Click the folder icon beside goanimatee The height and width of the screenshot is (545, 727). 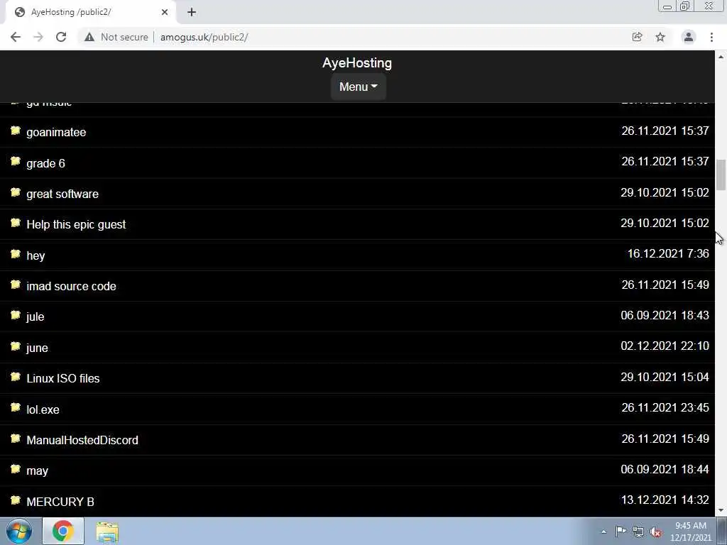pos(16,131)
